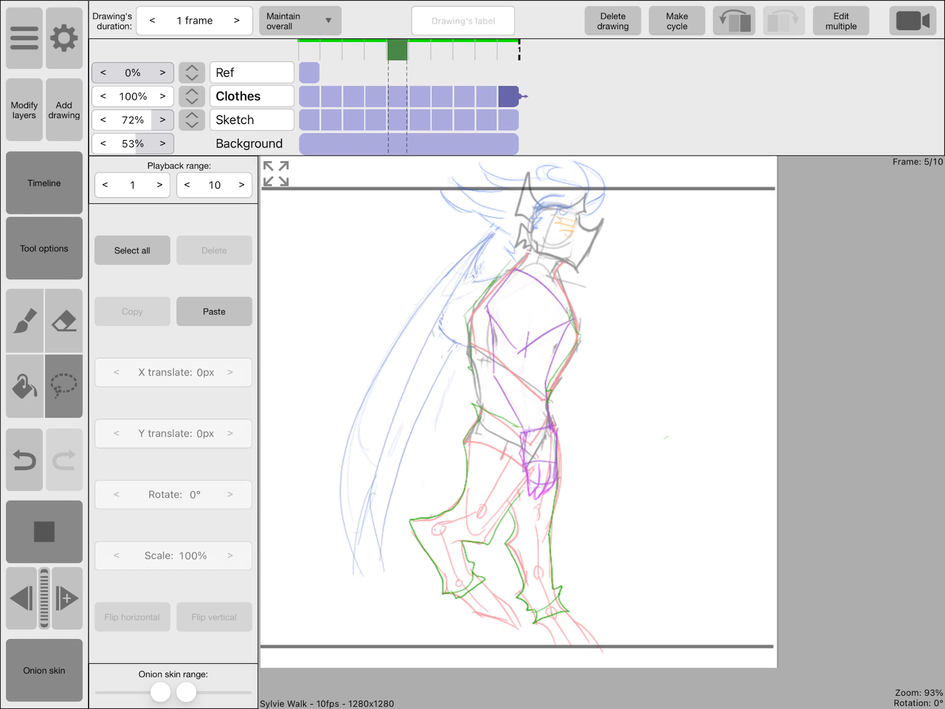Click Flip horizontal button
The height and width of the screenshot is (709, 945).
(132, 617)
